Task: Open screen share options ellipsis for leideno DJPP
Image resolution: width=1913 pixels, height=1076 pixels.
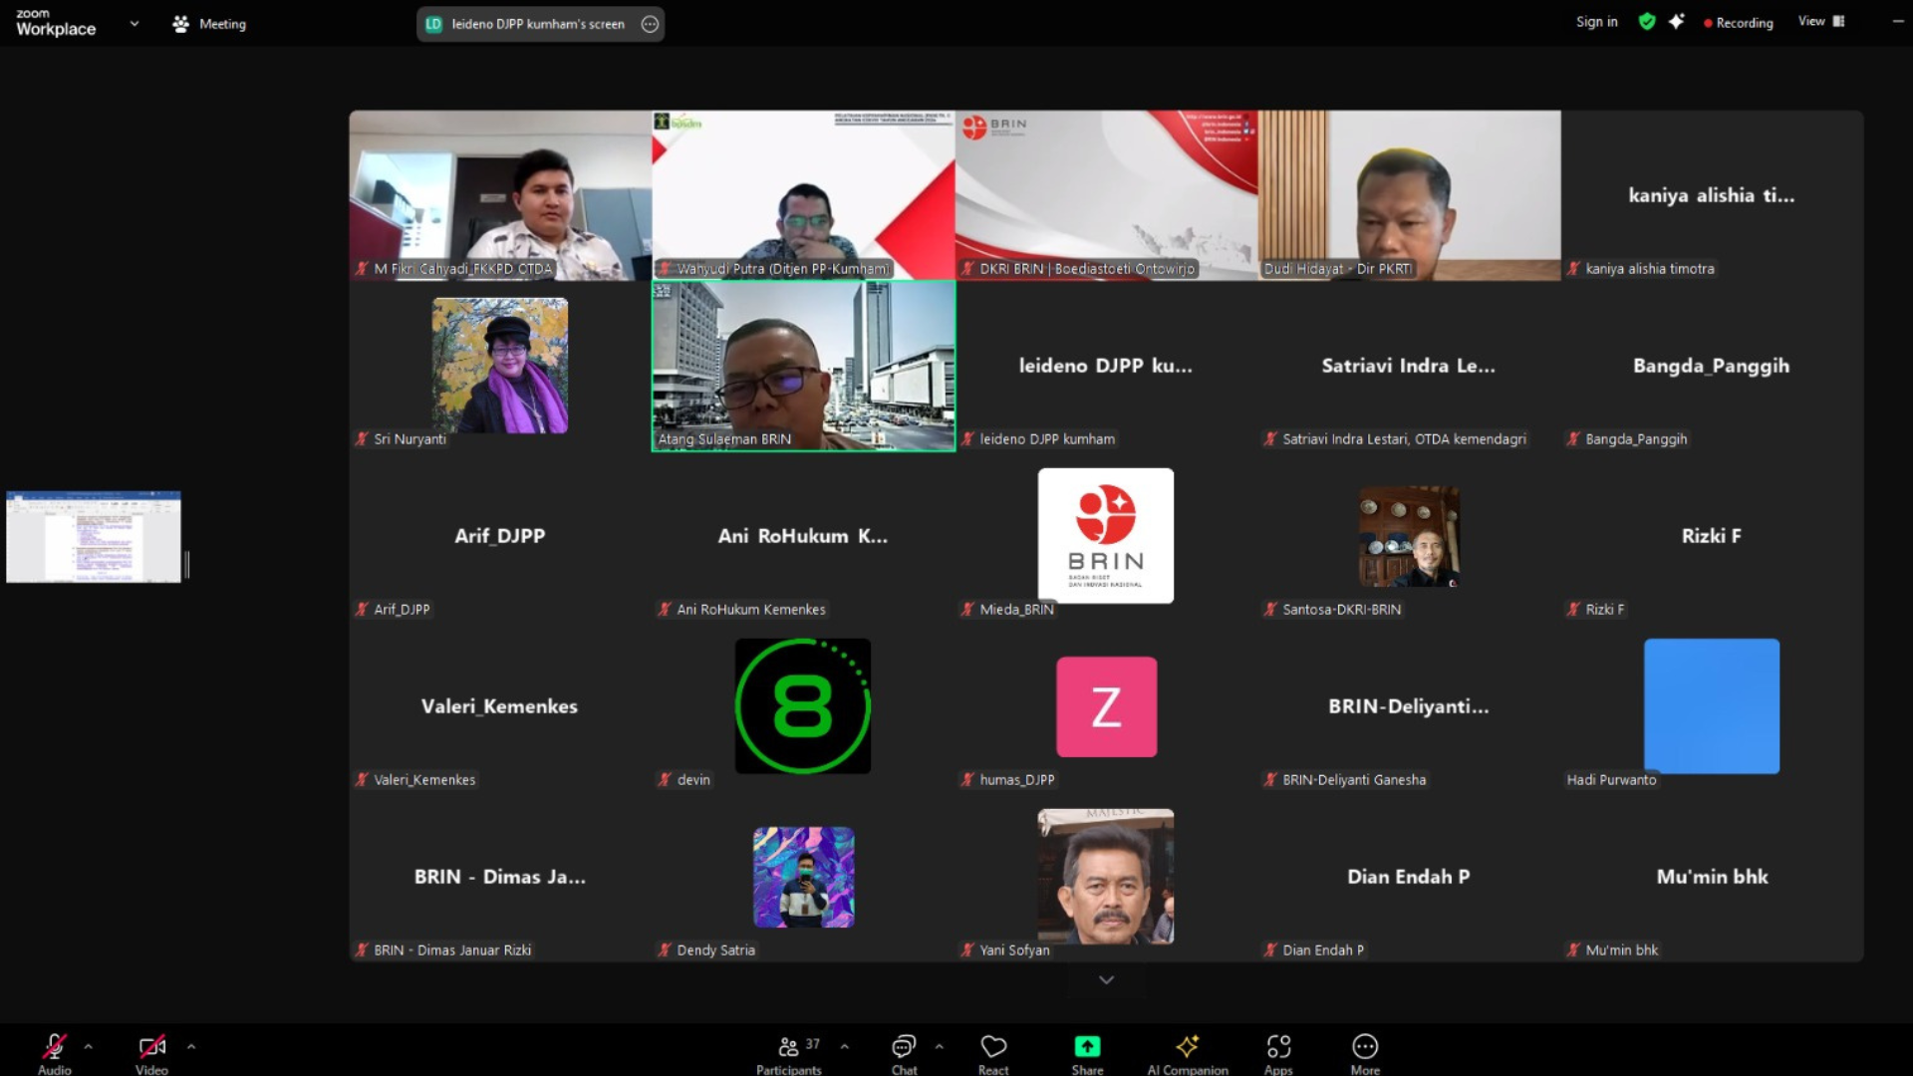Action: 650,24
